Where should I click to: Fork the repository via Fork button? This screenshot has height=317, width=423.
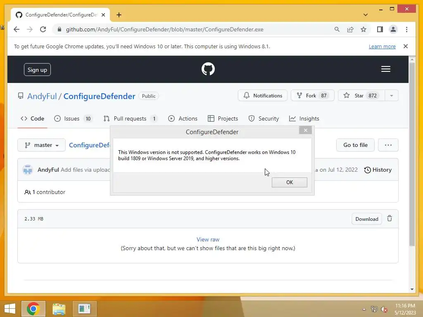312,96
